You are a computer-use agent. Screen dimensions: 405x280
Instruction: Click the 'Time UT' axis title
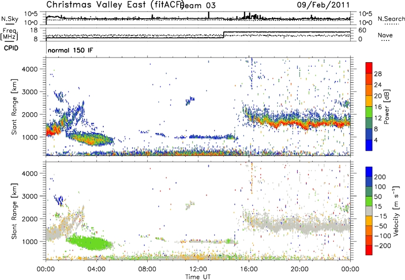pyautogui.click(x=198, y=277)
